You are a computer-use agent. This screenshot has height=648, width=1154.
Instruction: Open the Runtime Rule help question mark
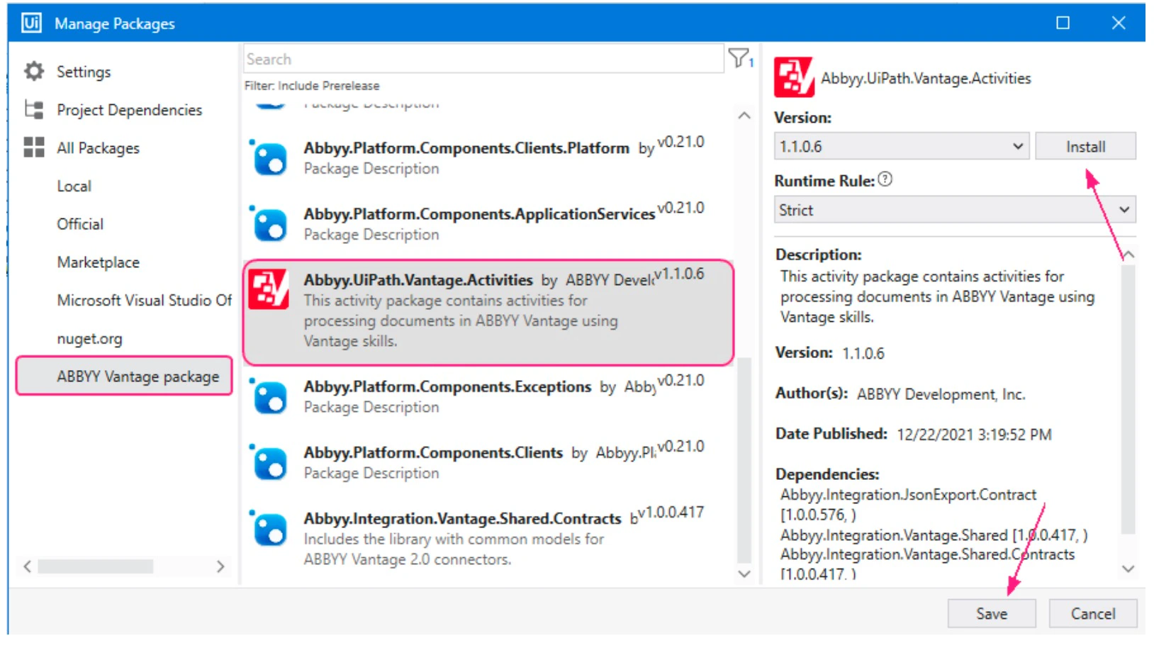885,179
